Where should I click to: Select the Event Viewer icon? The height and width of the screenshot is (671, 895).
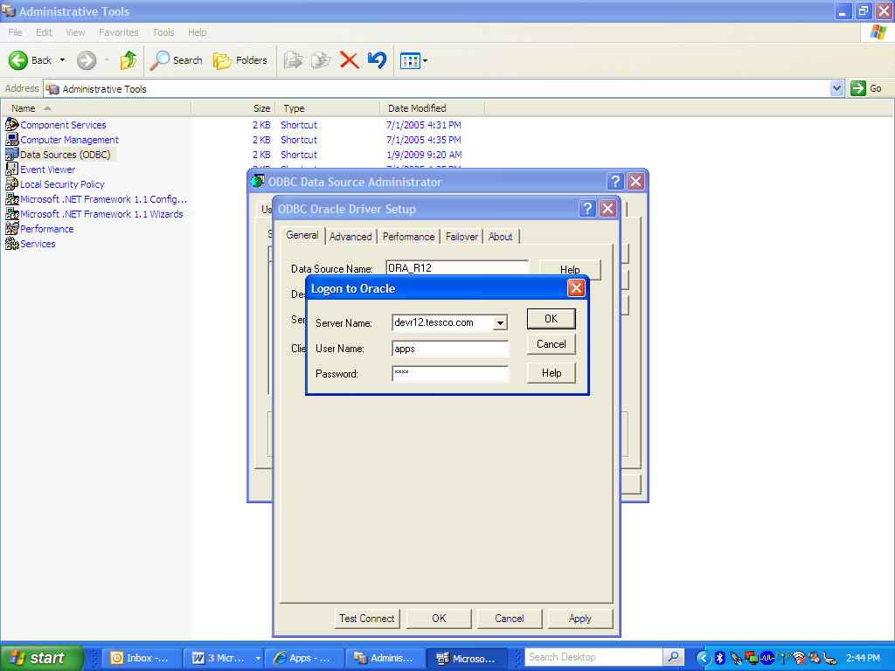12,169
